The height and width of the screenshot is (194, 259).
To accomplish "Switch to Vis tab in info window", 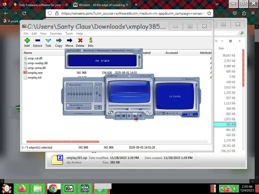I will (x=129, y=51).
